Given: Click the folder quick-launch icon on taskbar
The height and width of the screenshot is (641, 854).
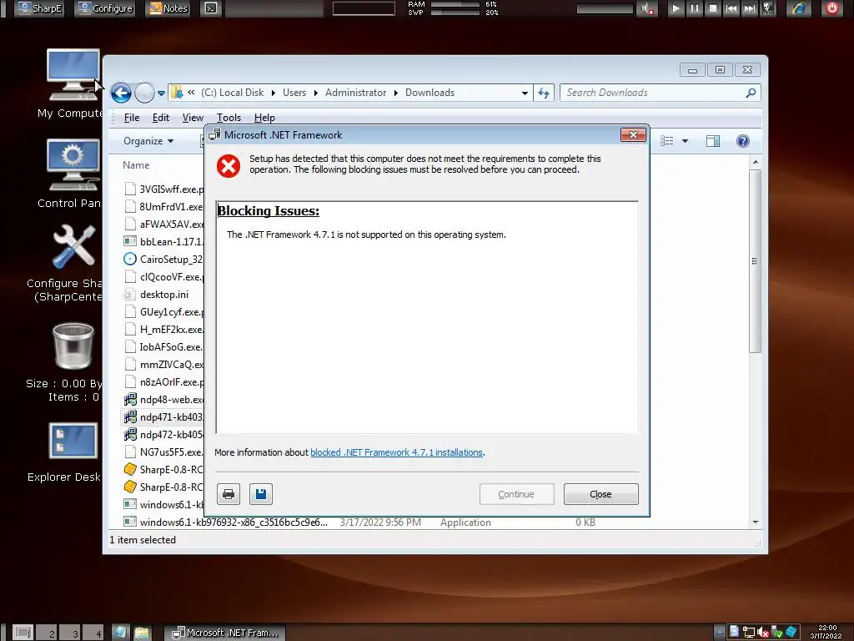Looking at the screenshot, I should pos(142,633).
